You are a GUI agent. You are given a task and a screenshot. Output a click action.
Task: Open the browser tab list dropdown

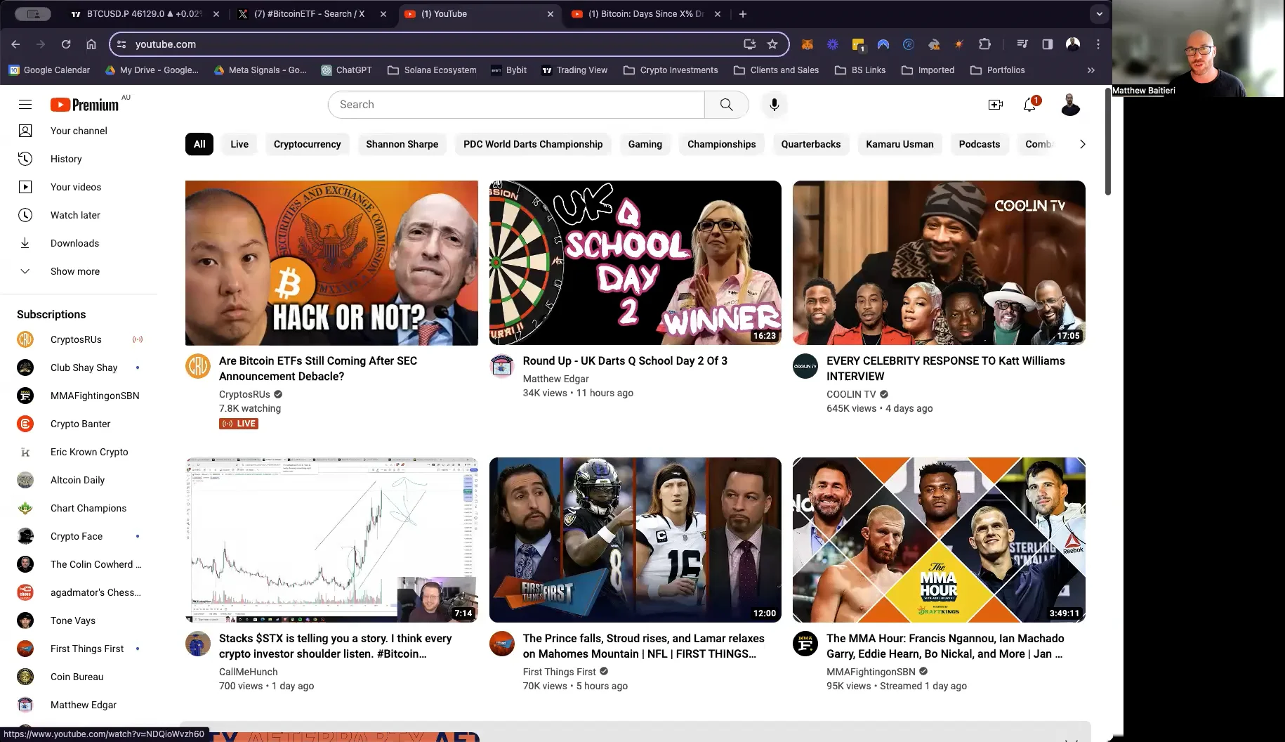coord(1099,13)
